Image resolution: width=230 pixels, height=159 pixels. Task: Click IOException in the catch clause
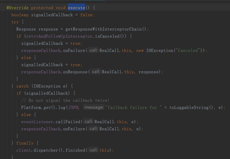[x=47, y=86]
